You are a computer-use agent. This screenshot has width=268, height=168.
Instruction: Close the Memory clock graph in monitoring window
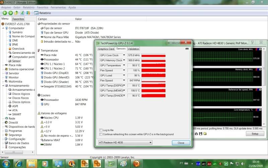tap(260, 70)
